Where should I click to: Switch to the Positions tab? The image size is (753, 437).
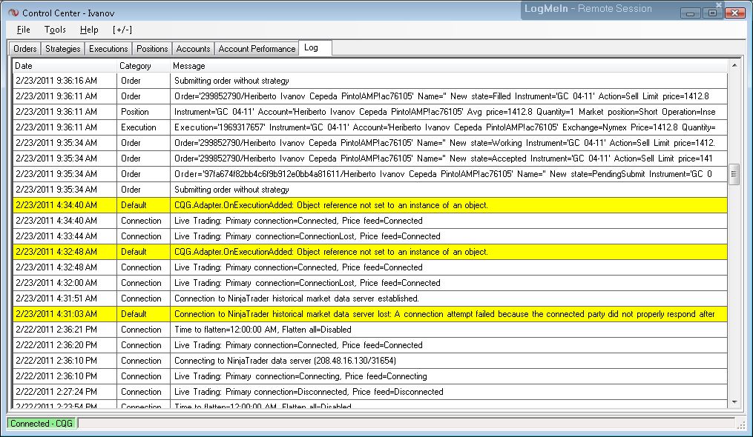(x=152, y=48)
